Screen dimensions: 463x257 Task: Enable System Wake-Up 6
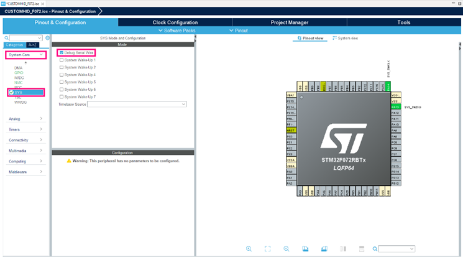pos(62,90)
